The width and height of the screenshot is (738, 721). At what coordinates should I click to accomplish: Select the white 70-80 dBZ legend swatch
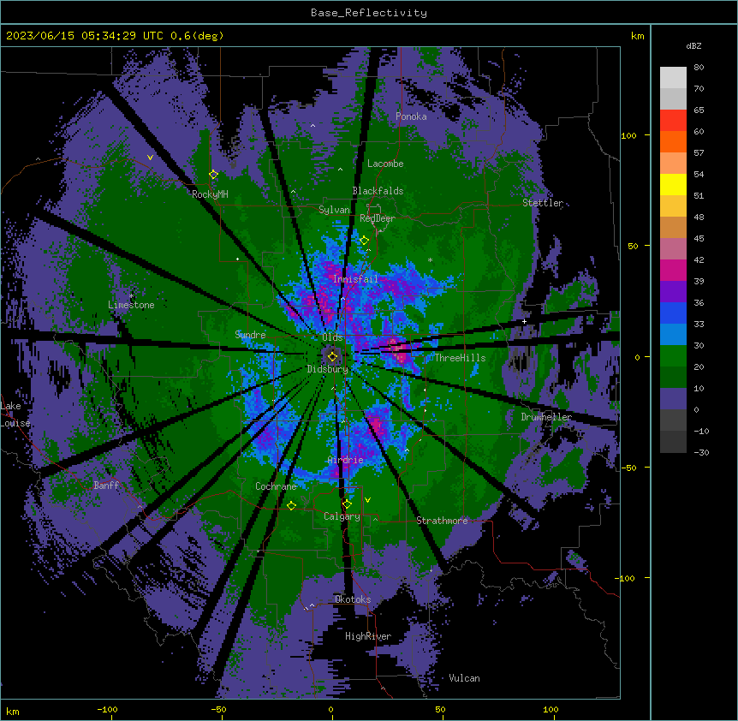tap(673, 78)
